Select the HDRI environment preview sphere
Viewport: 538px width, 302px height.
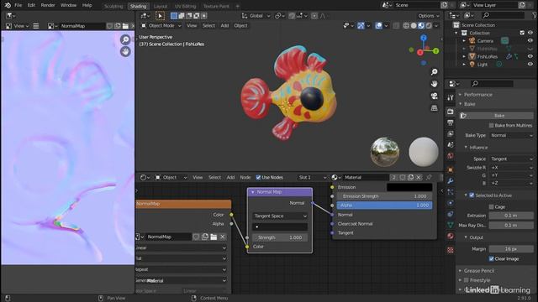click(385, 152)
